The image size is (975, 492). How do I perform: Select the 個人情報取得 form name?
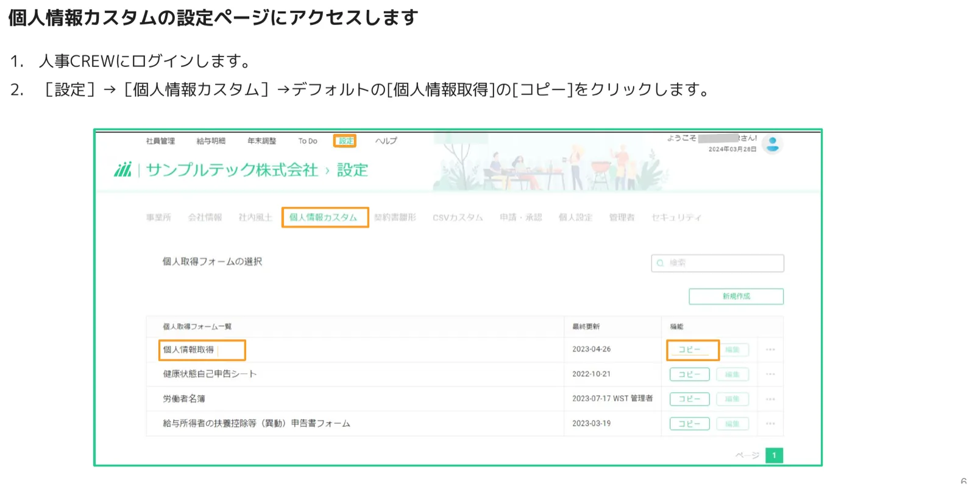[188, 350]
